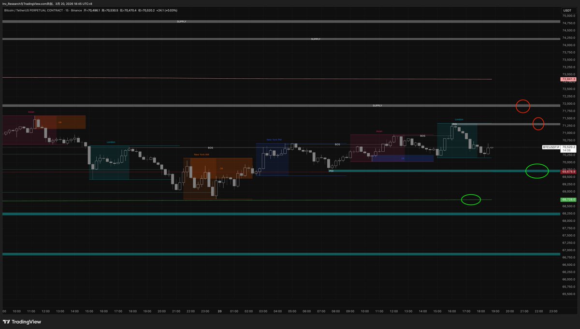Select the SUPPLY zone nearest 74,750
The image size is (580, 329).
(280, 22)
